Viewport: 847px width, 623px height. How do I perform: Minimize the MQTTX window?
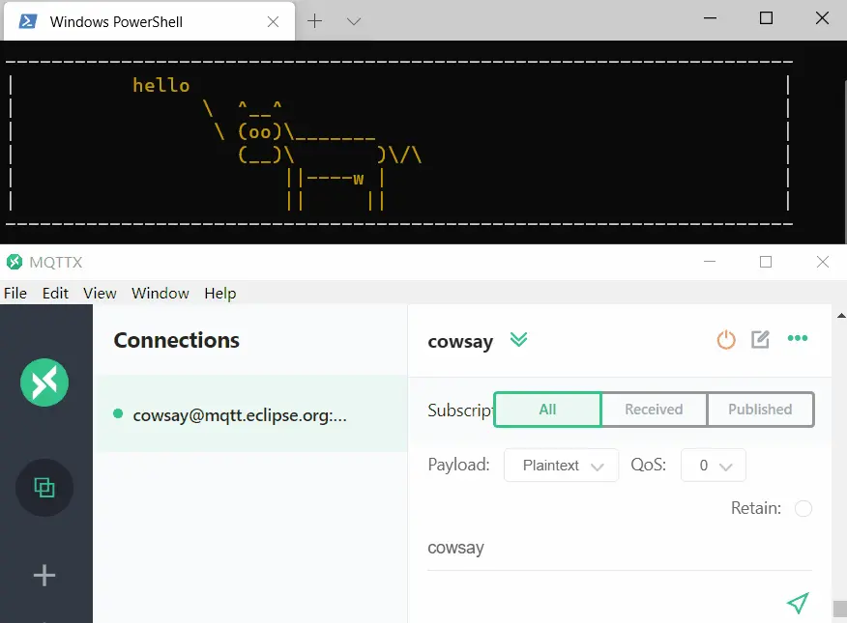pyautogui.click(x=710, y=262)
